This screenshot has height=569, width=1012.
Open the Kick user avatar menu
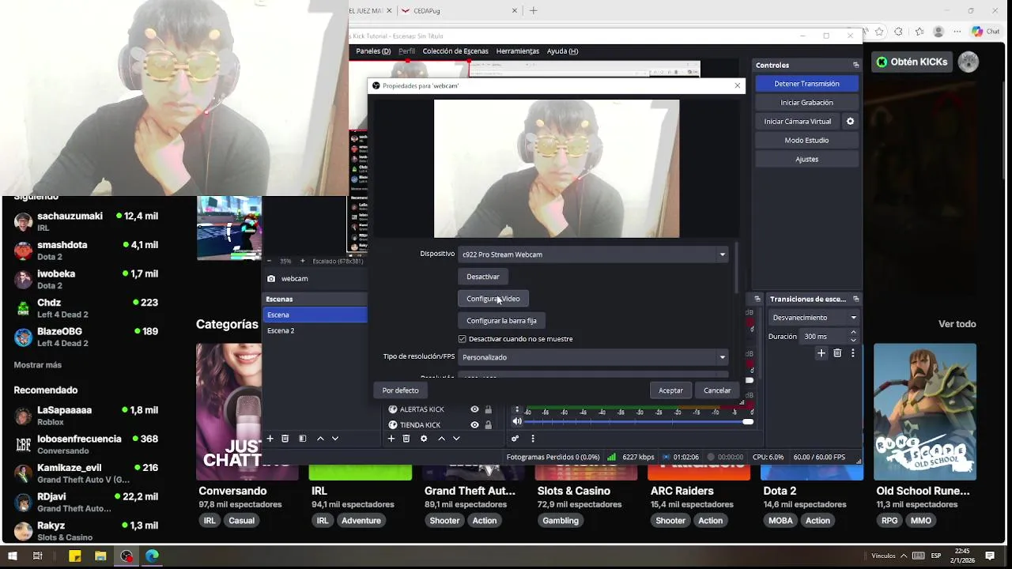pyautogui.click(x=969, y=62)
